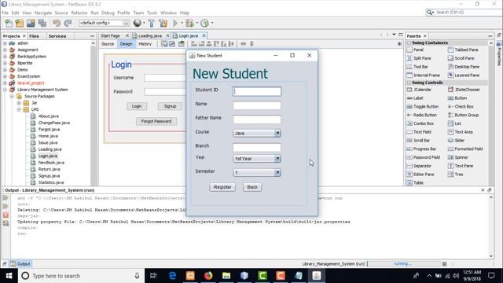Open Firefox from the taskbar
503x283 pixels.
[208, 276]
